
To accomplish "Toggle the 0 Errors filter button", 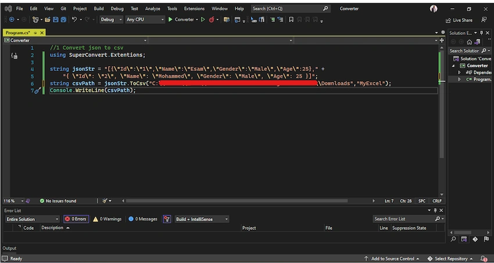I will (76, 219).
